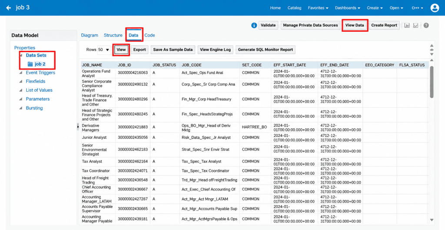Click the JOB_CODE column header
Image resolution: width=445 pixels, height=230 pixels.
point(210,65)
